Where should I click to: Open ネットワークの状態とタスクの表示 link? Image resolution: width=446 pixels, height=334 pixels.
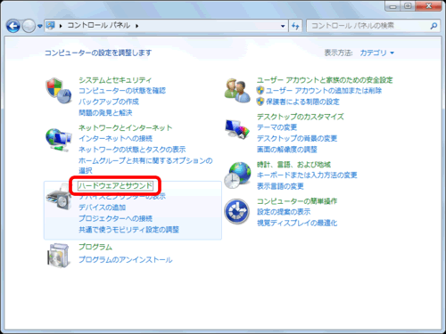coord(132,150)
